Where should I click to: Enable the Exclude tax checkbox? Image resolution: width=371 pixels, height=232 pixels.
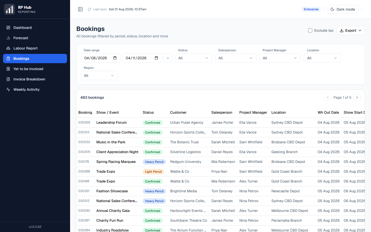pyautogui.click(x=310, y=30)
